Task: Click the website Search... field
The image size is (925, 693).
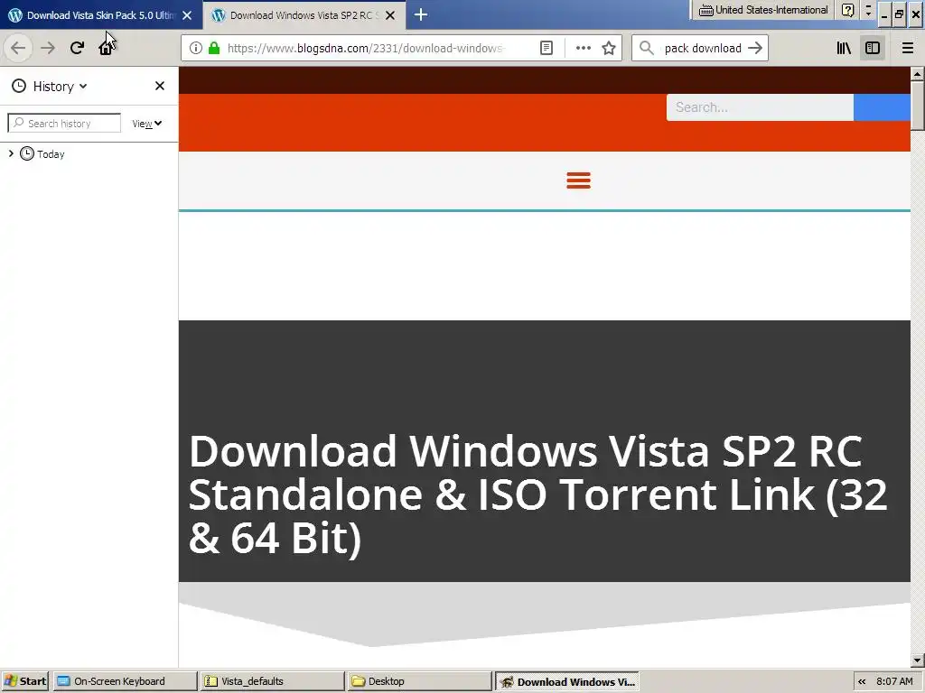Action: [x=760, y=107]
